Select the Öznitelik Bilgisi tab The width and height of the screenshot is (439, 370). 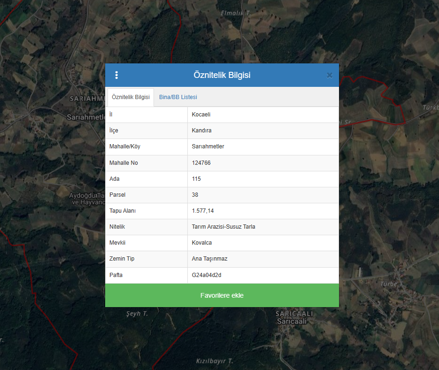131,97
